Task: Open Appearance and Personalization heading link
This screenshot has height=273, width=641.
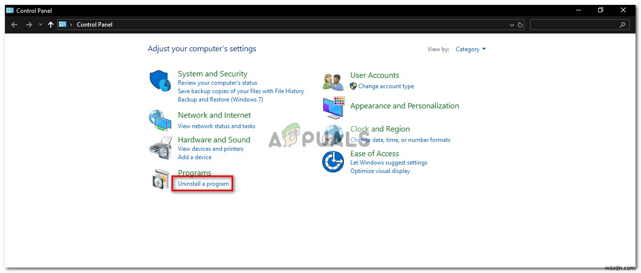Action: [x=405, y=106]
